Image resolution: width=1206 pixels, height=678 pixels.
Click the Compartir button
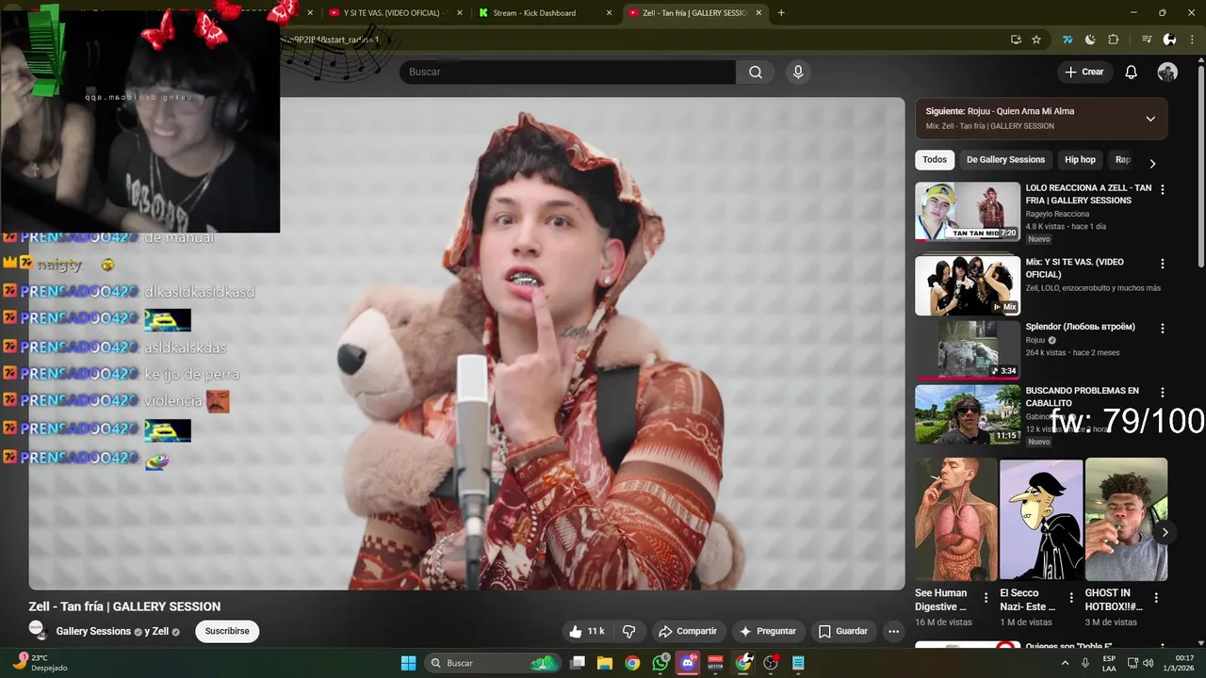pos(688,631)
